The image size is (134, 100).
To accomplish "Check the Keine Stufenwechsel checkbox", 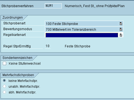I will pyautogui.click(x=5, y=63).
